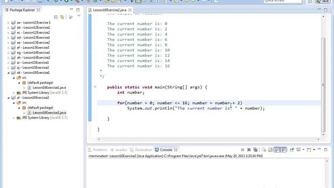Remove all terminated launches

[x=255, y=150]
